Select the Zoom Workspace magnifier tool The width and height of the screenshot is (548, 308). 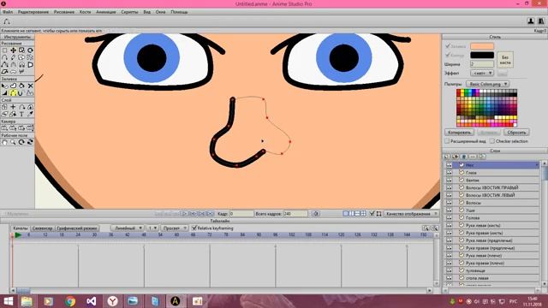tap(14, 142)
